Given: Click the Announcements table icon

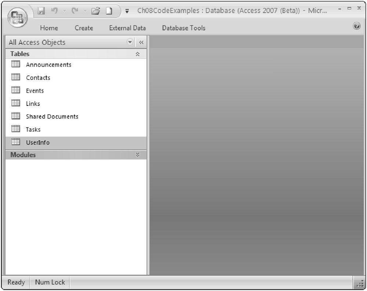Looking at the screenshot, I should tap(15, 64).
